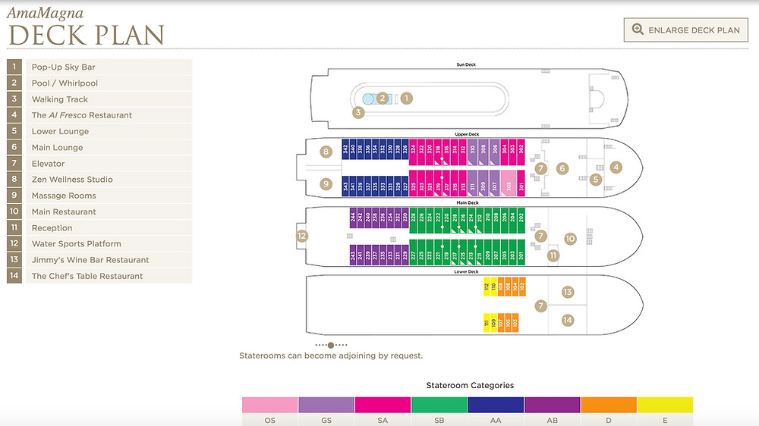
Task: Click marker 3 on the walking track
Action: point(358,113)
